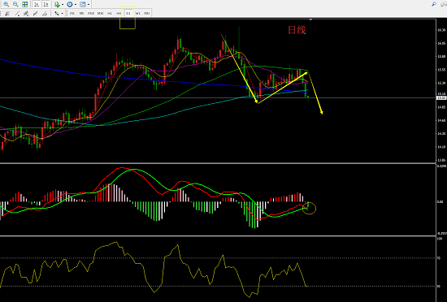Toggle chart auto scroll to latest bar
Screen dimensions: 447x302
point(37,4)
